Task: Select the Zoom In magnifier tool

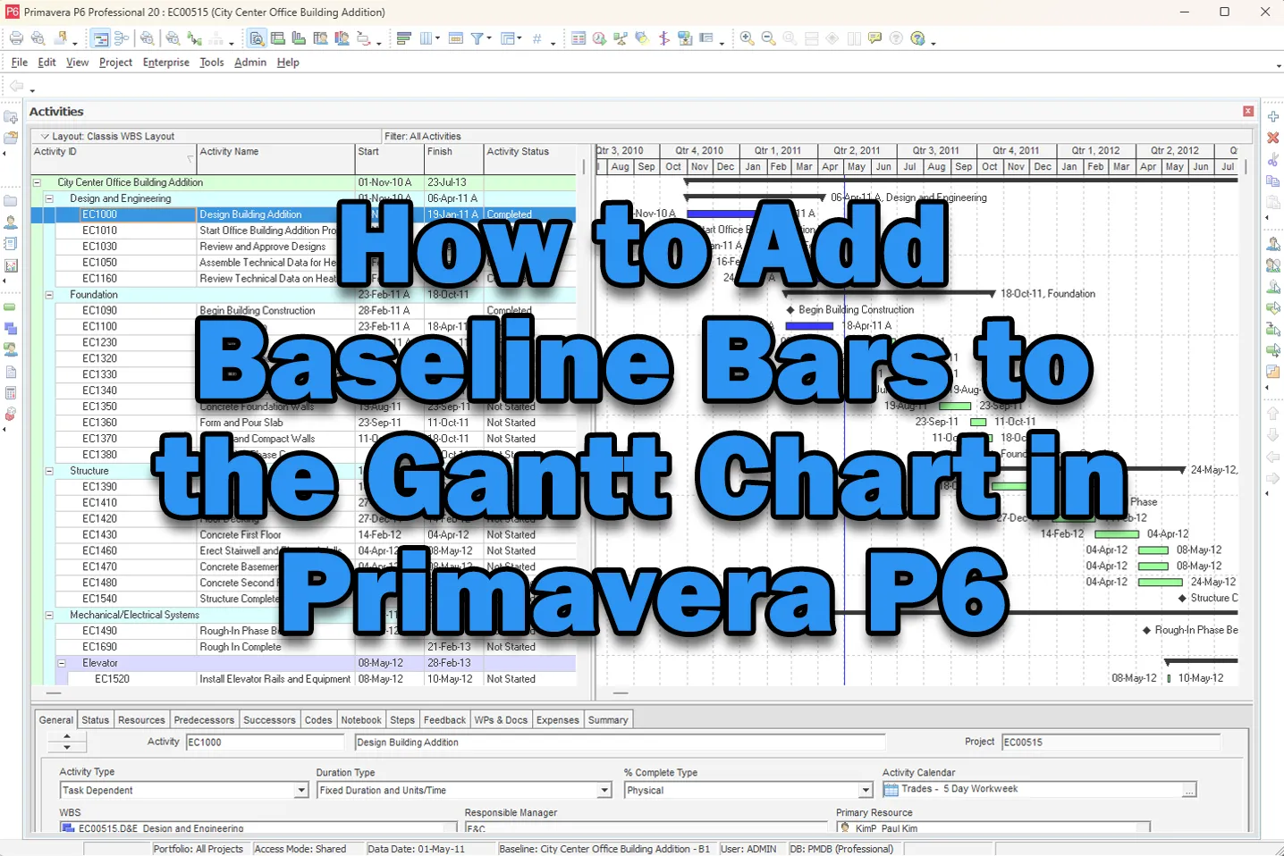Action: click(x=748, y=38)
